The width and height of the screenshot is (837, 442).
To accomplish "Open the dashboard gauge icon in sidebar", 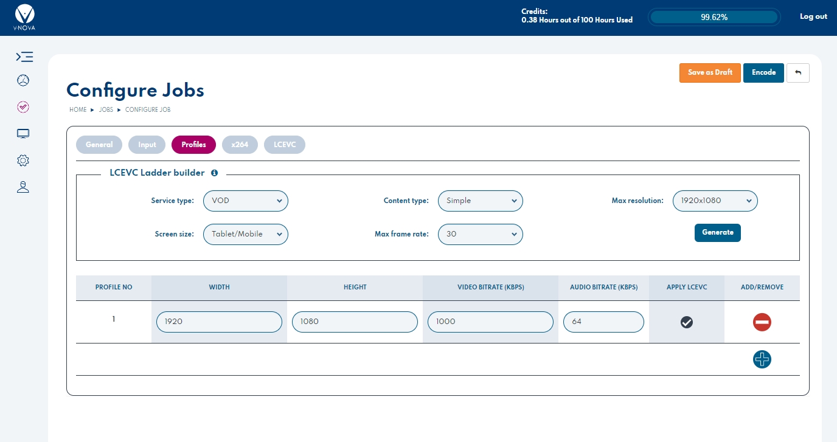I will click(x=23, y=81).
